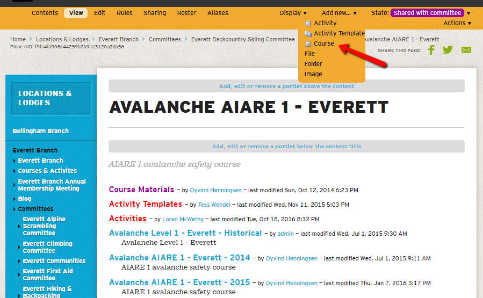The image size is (483, 298).
Task: Click the Activity icon in Add new menu
Action: pyautogui.click(x=308, y=23)
